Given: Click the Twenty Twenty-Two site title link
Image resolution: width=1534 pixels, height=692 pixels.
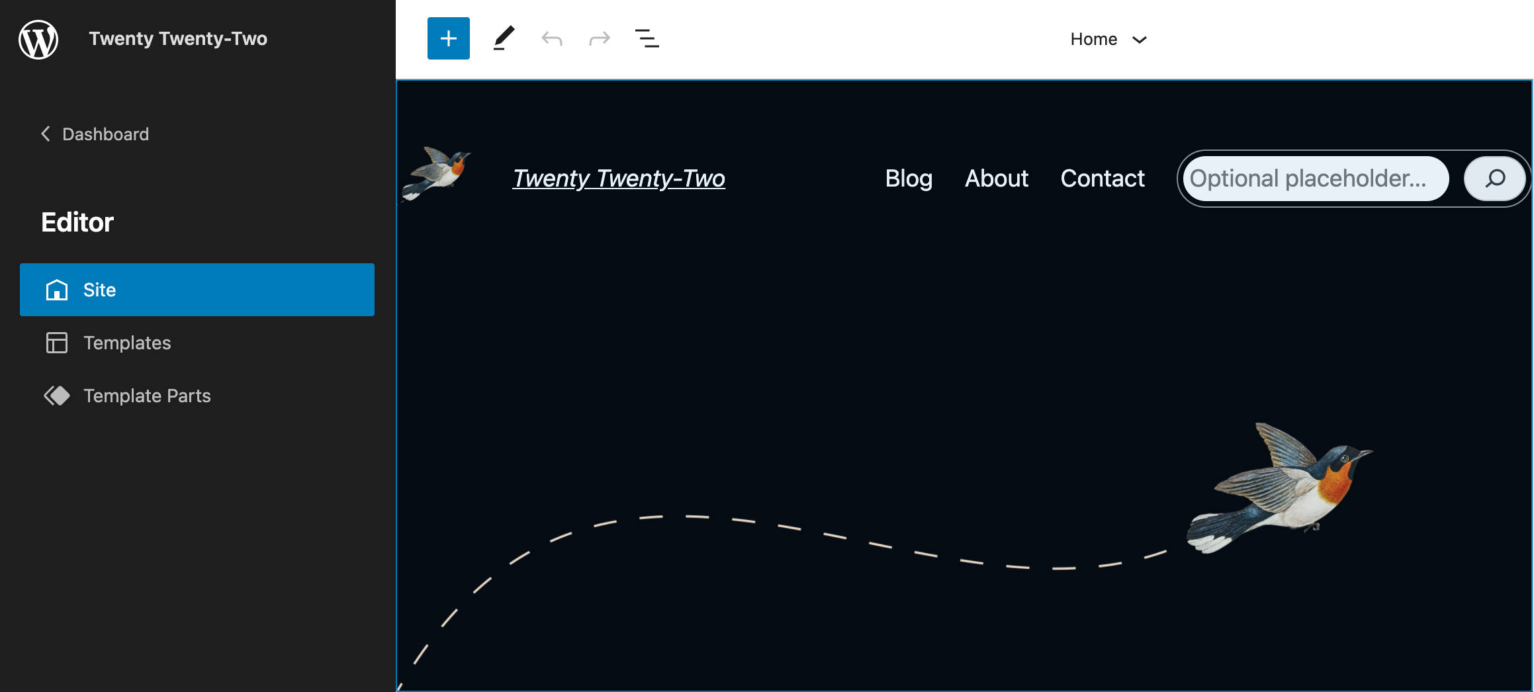Looking at the screenshot, I should pos(619,178).
